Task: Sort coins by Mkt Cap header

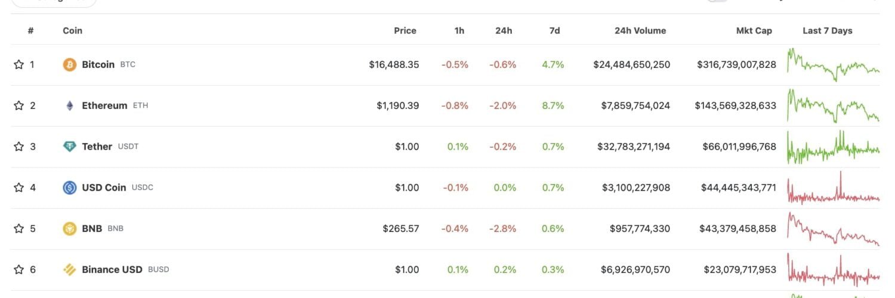Action: click(x=754, y=30)
